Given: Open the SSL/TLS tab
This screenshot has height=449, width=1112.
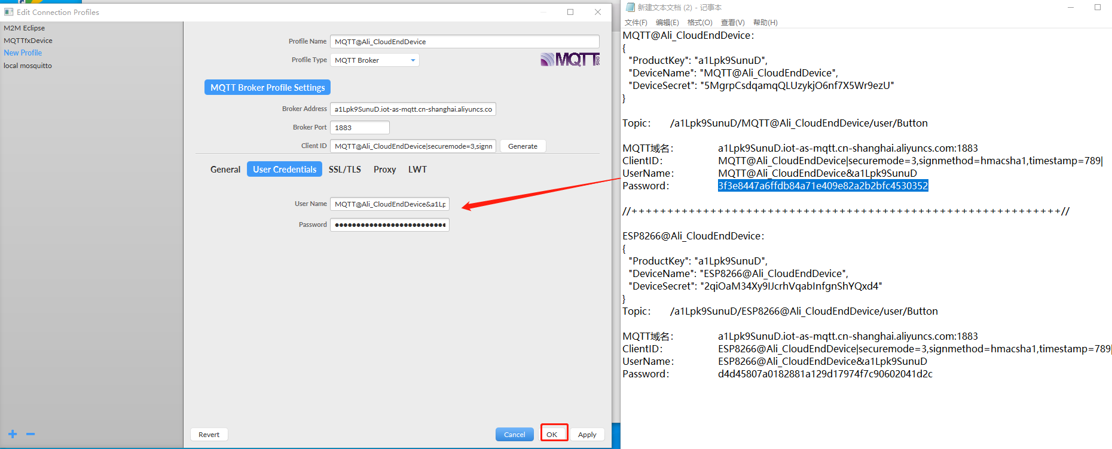Looking at the screenshot, I should tap(345, 170).
